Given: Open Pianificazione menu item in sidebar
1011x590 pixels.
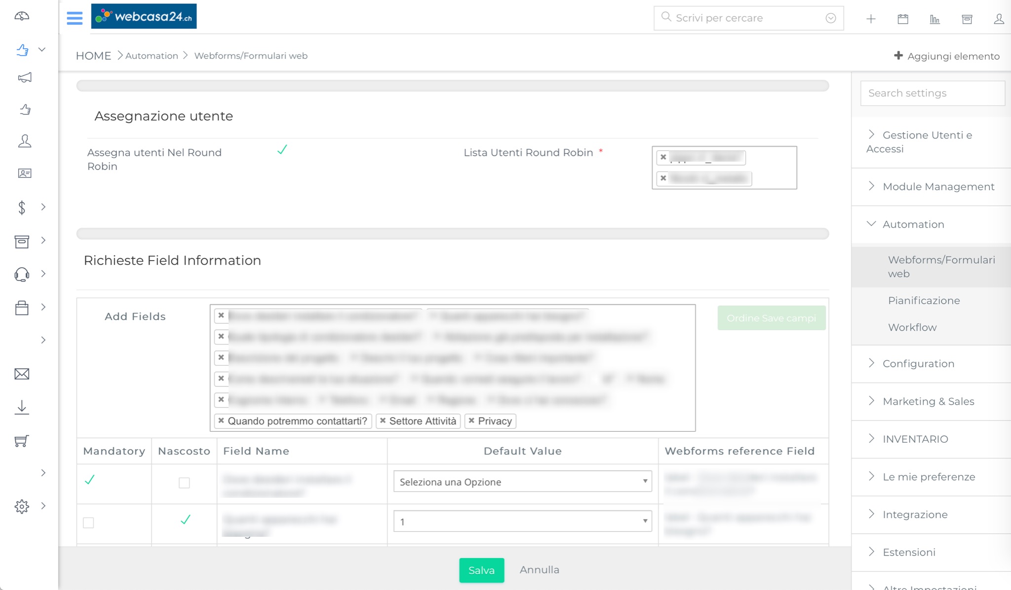Looking at the screenshot, I should point(924,301).
